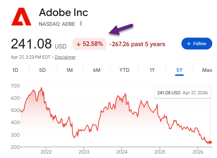Image resolution: width=217 pixels, height=158 pixels.
Task: Show the YTD price chart
Action: tap(124, 70)
